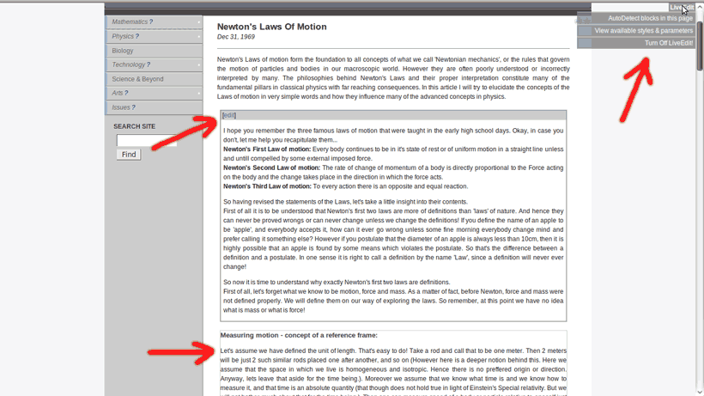This screenshot has width=704, height=396.
Task: Click bold text Newton's Second Law of motion:
Action: click(271, 168)
